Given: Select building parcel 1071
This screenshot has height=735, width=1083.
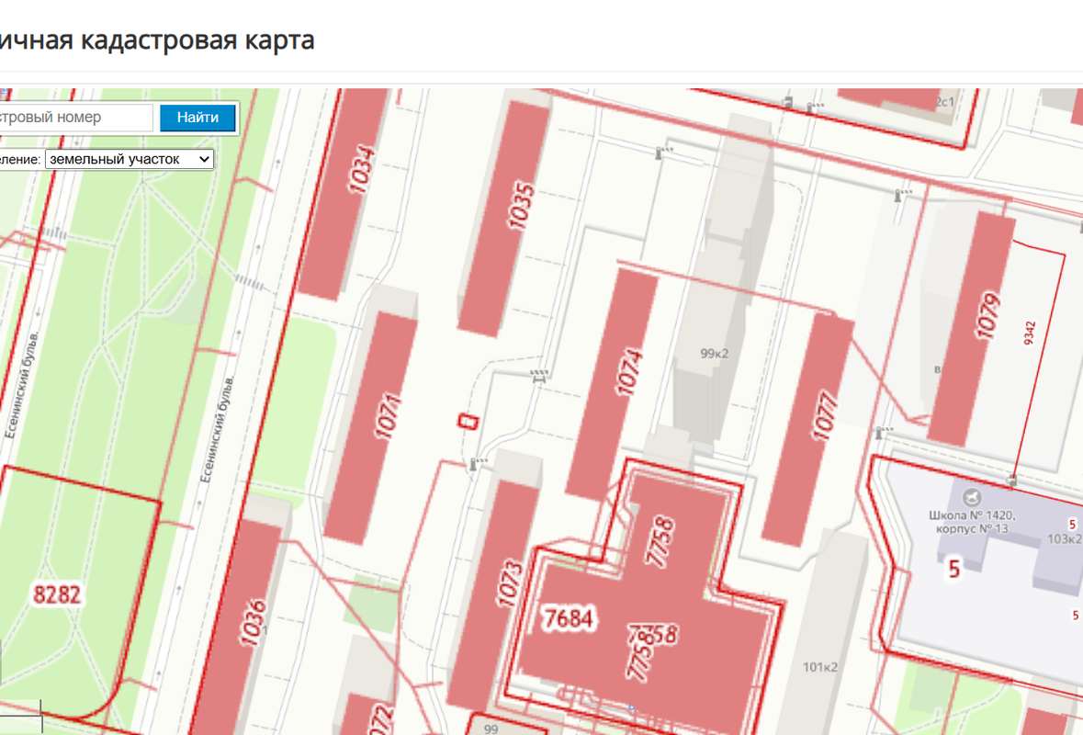Looking at the screenshot, I should point(370,427).
